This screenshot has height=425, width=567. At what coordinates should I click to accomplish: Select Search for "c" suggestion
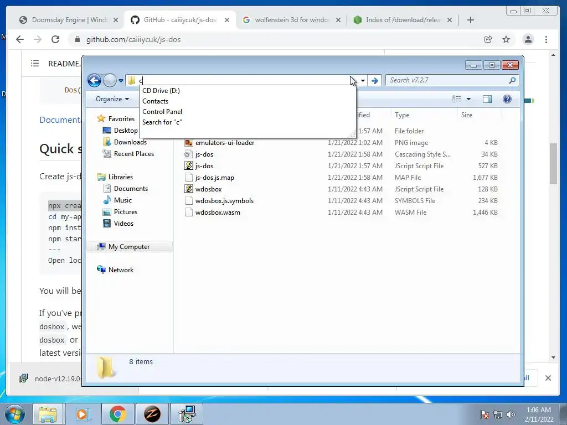(x=162, y=122)
